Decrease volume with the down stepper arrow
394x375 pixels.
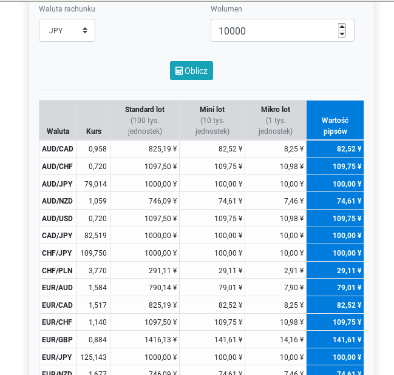point(342,35)
